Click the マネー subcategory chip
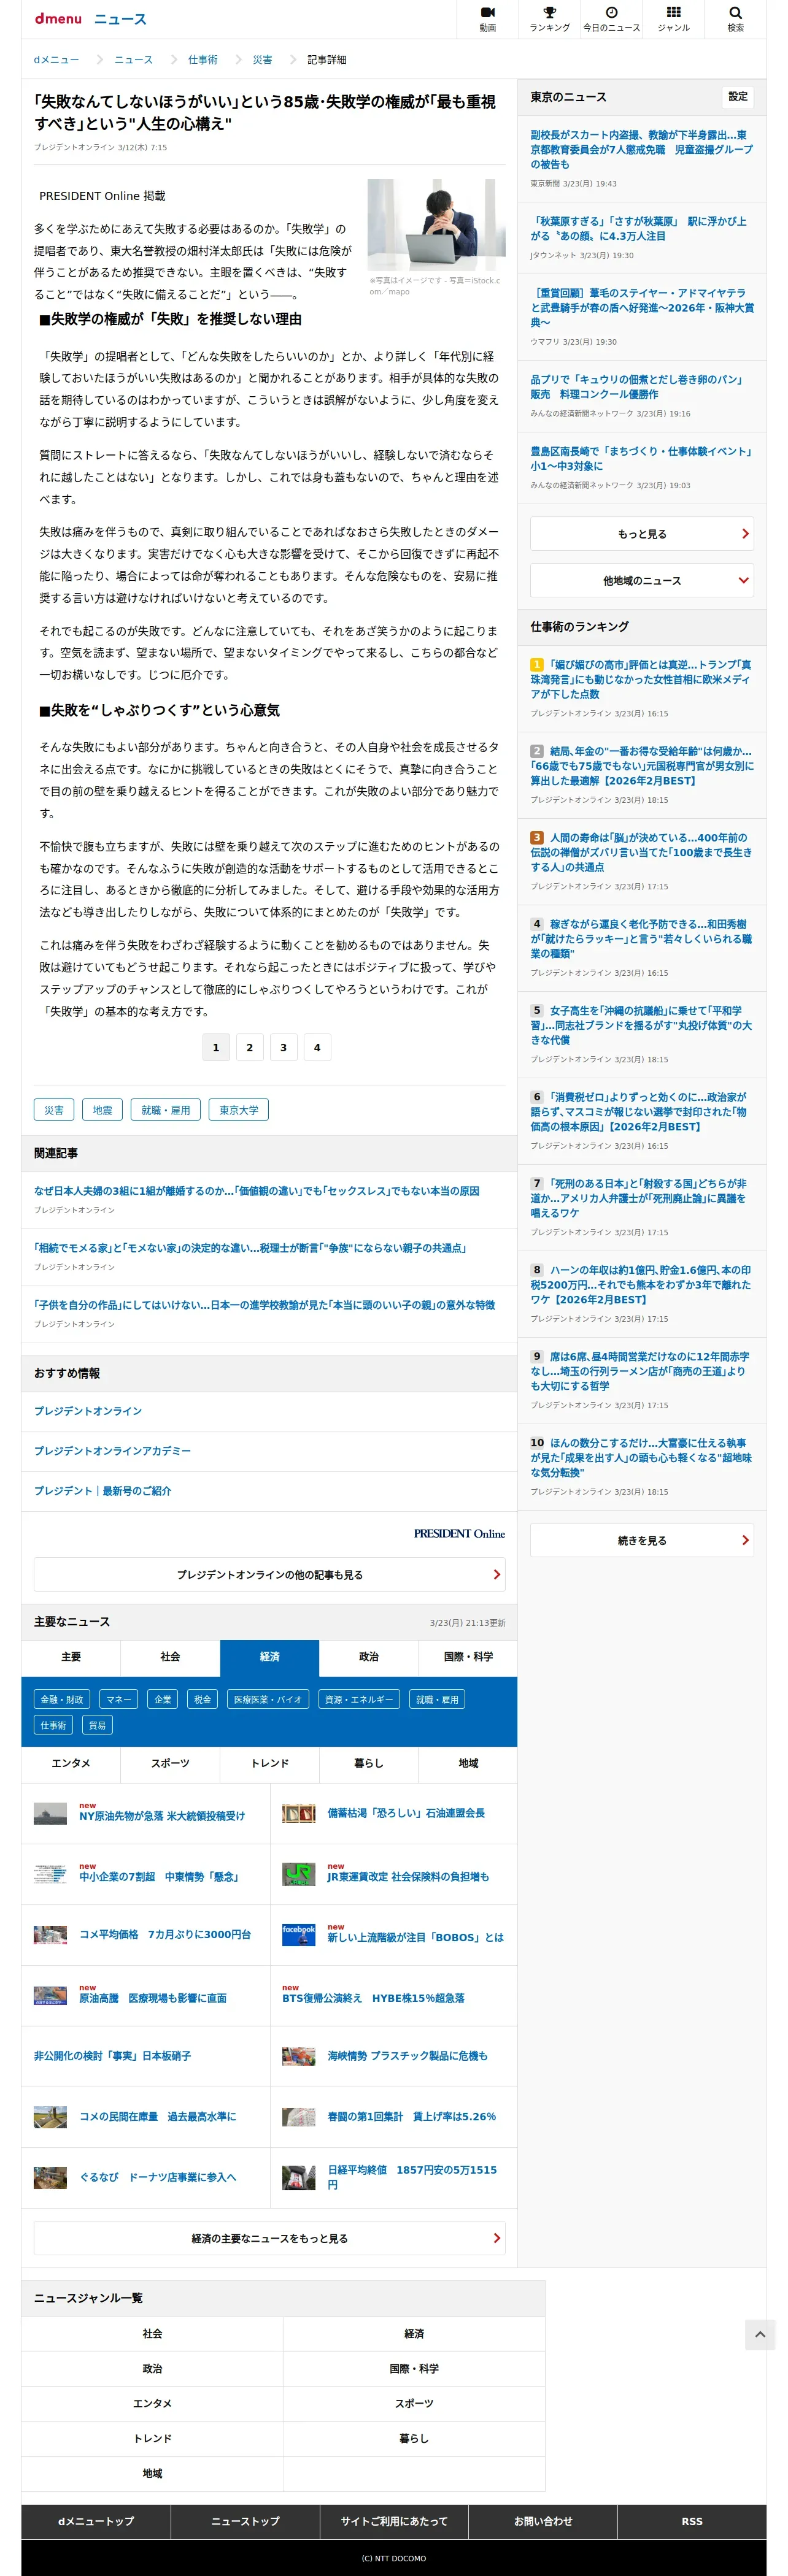Screen dimensions: 788x2576 pos(119,1699)
